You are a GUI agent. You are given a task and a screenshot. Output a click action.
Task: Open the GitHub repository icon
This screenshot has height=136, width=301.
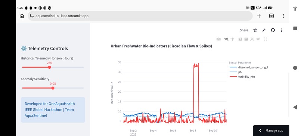273,30
